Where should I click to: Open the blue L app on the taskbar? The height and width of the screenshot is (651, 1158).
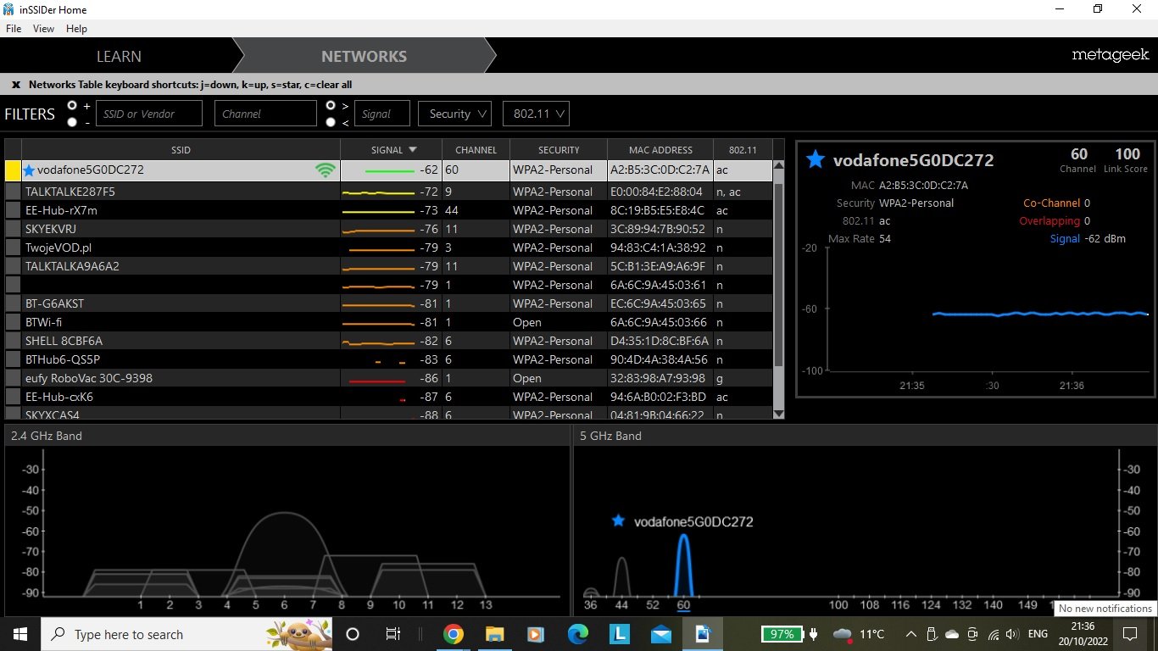(x=620, y=634)
